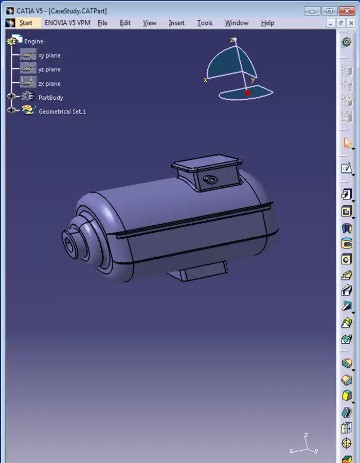Click the Remove Face icon at toolbar bottom
The height and width of the screenshot is (463, 360).
[x=347, y=459]
